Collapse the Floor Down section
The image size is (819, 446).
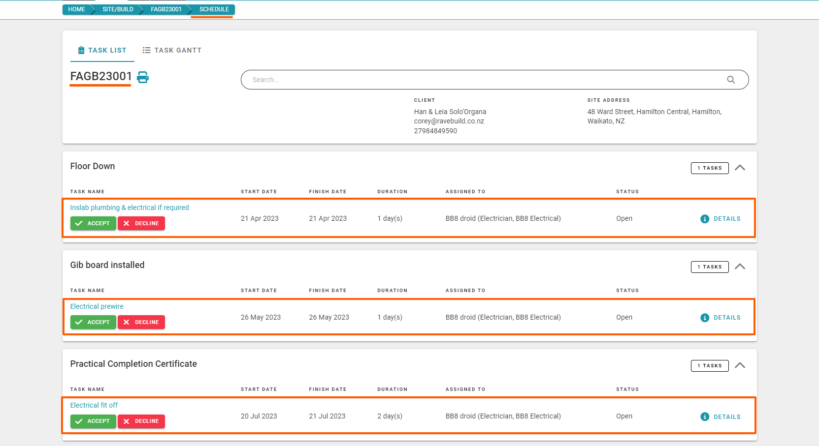[740, 168]
